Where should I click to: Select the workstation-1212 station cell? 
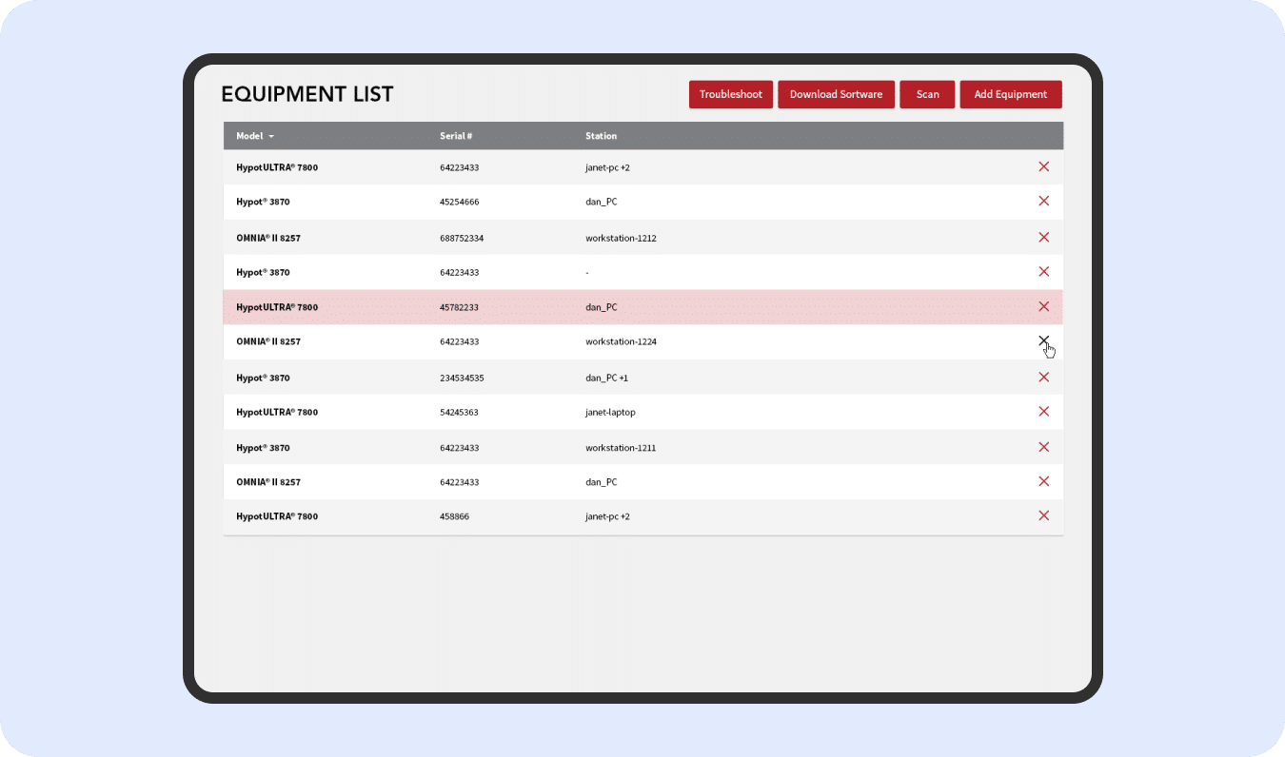pyautogui.click(x=621, y=238)
